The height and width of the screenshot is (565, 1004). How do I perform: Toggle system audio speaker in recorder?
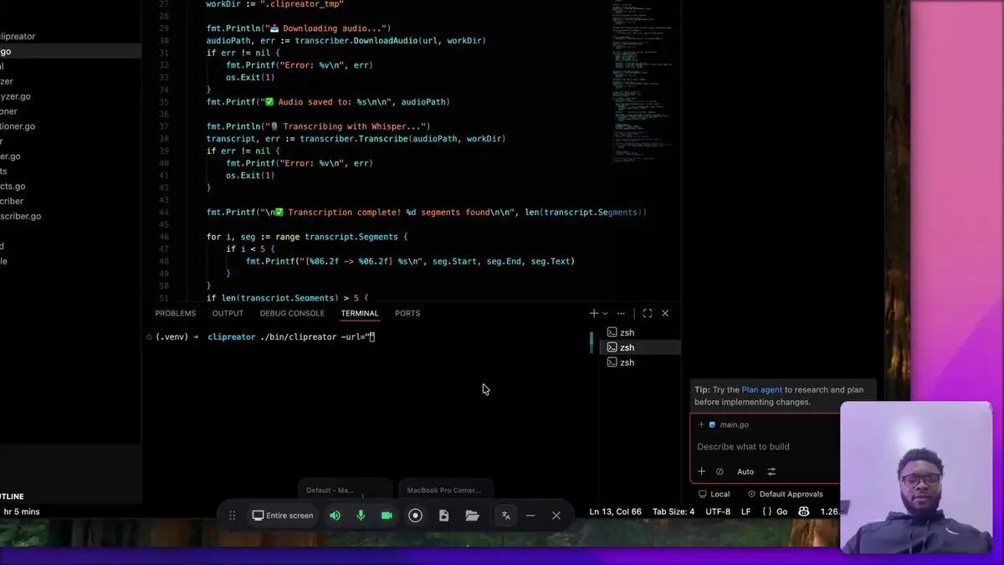(335, 516)
